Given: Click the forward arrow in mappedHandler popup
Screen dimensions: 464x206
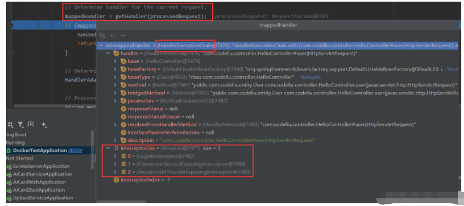Looking at the screenshot, I should tap(122, 36).
